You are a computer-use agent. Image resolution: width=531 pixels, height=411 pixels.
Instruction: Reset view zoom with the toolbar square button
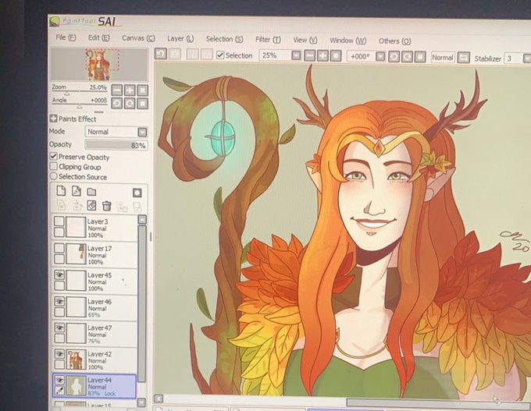click(x=335, y=56)
